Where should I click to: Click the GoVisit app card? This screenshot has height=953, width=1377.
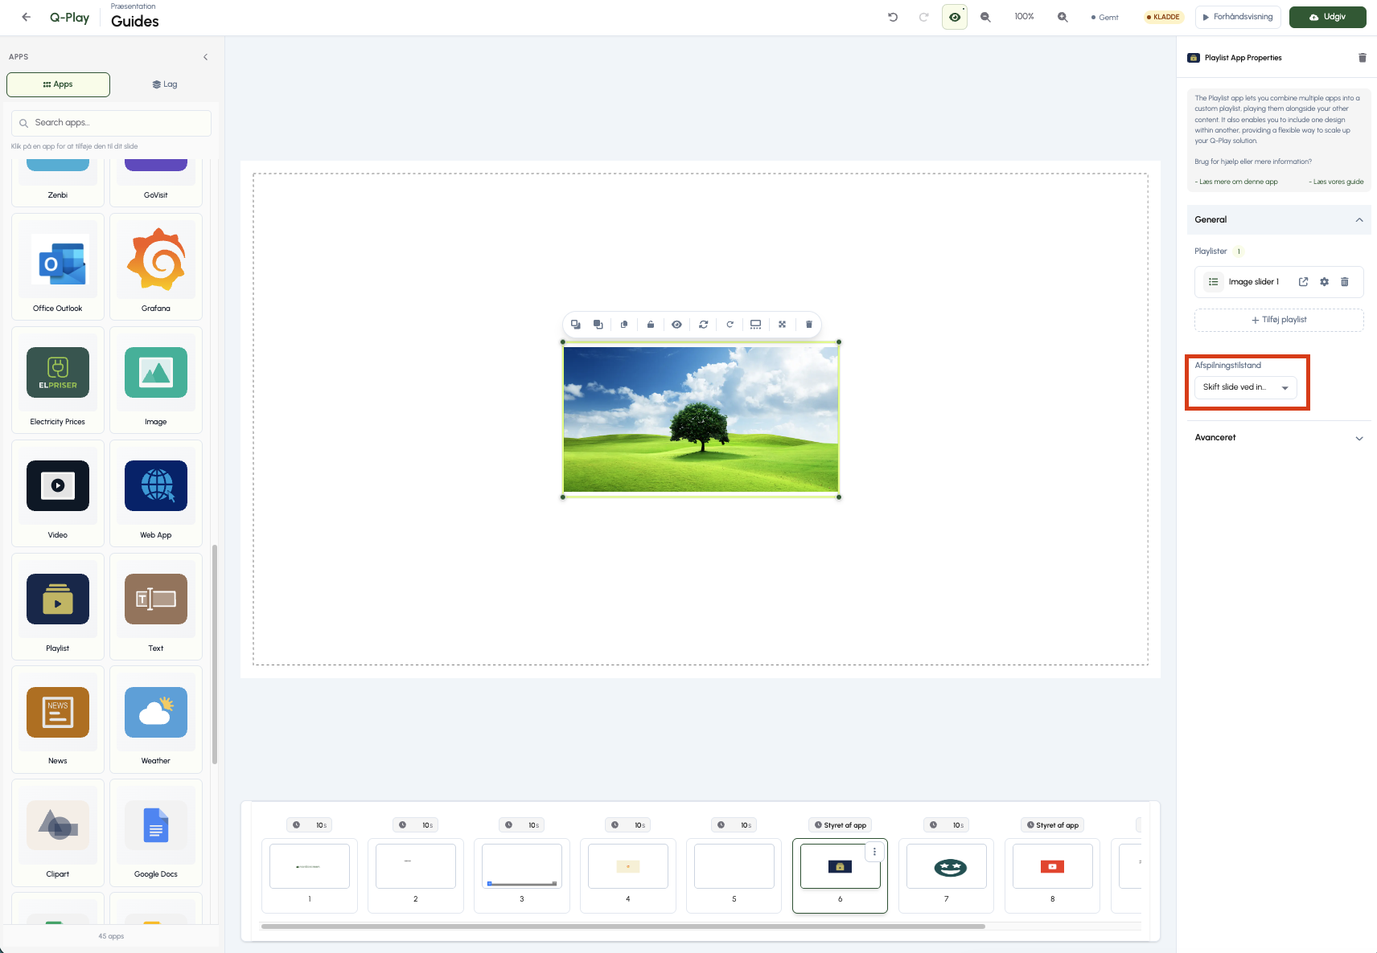156,182
